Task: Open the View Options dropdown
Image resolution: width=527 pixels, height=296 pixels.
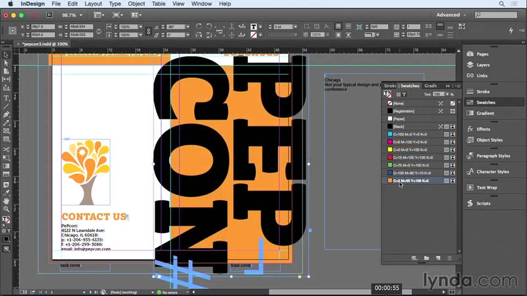Action: tap(99, 15)
